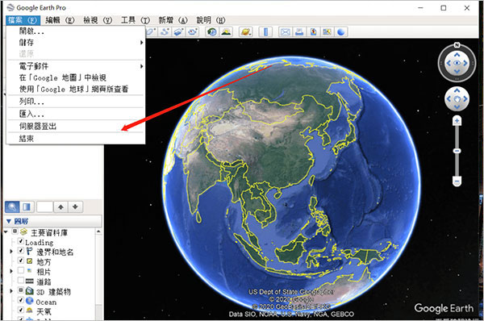Click the zoom in plus button
The height and width of the screenshot is (321, 484).
point(457,121)
